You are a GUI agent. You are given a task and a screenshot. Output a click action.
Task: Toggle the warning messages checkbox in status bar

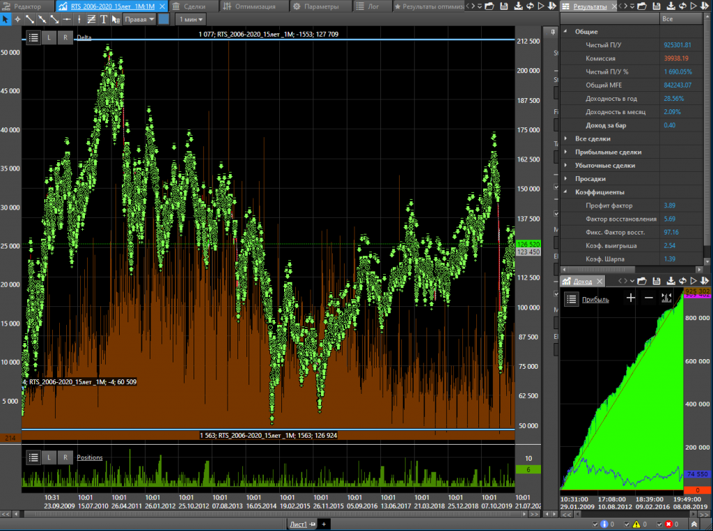tap(627, 524)
